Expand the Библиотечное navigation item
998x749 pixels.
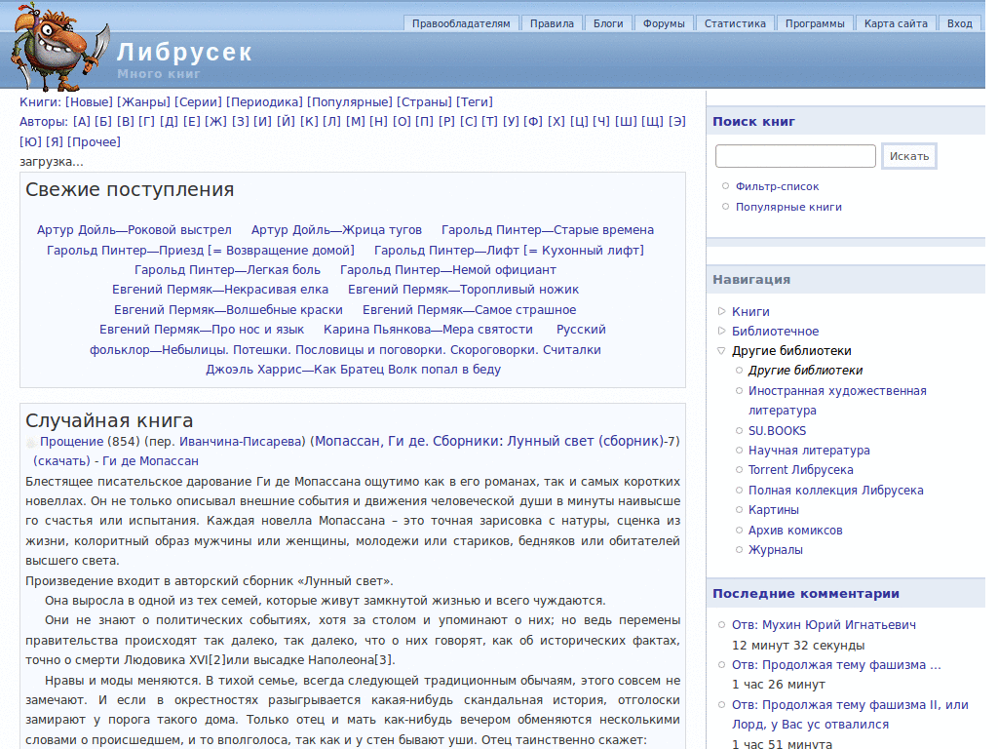point(722,332)
